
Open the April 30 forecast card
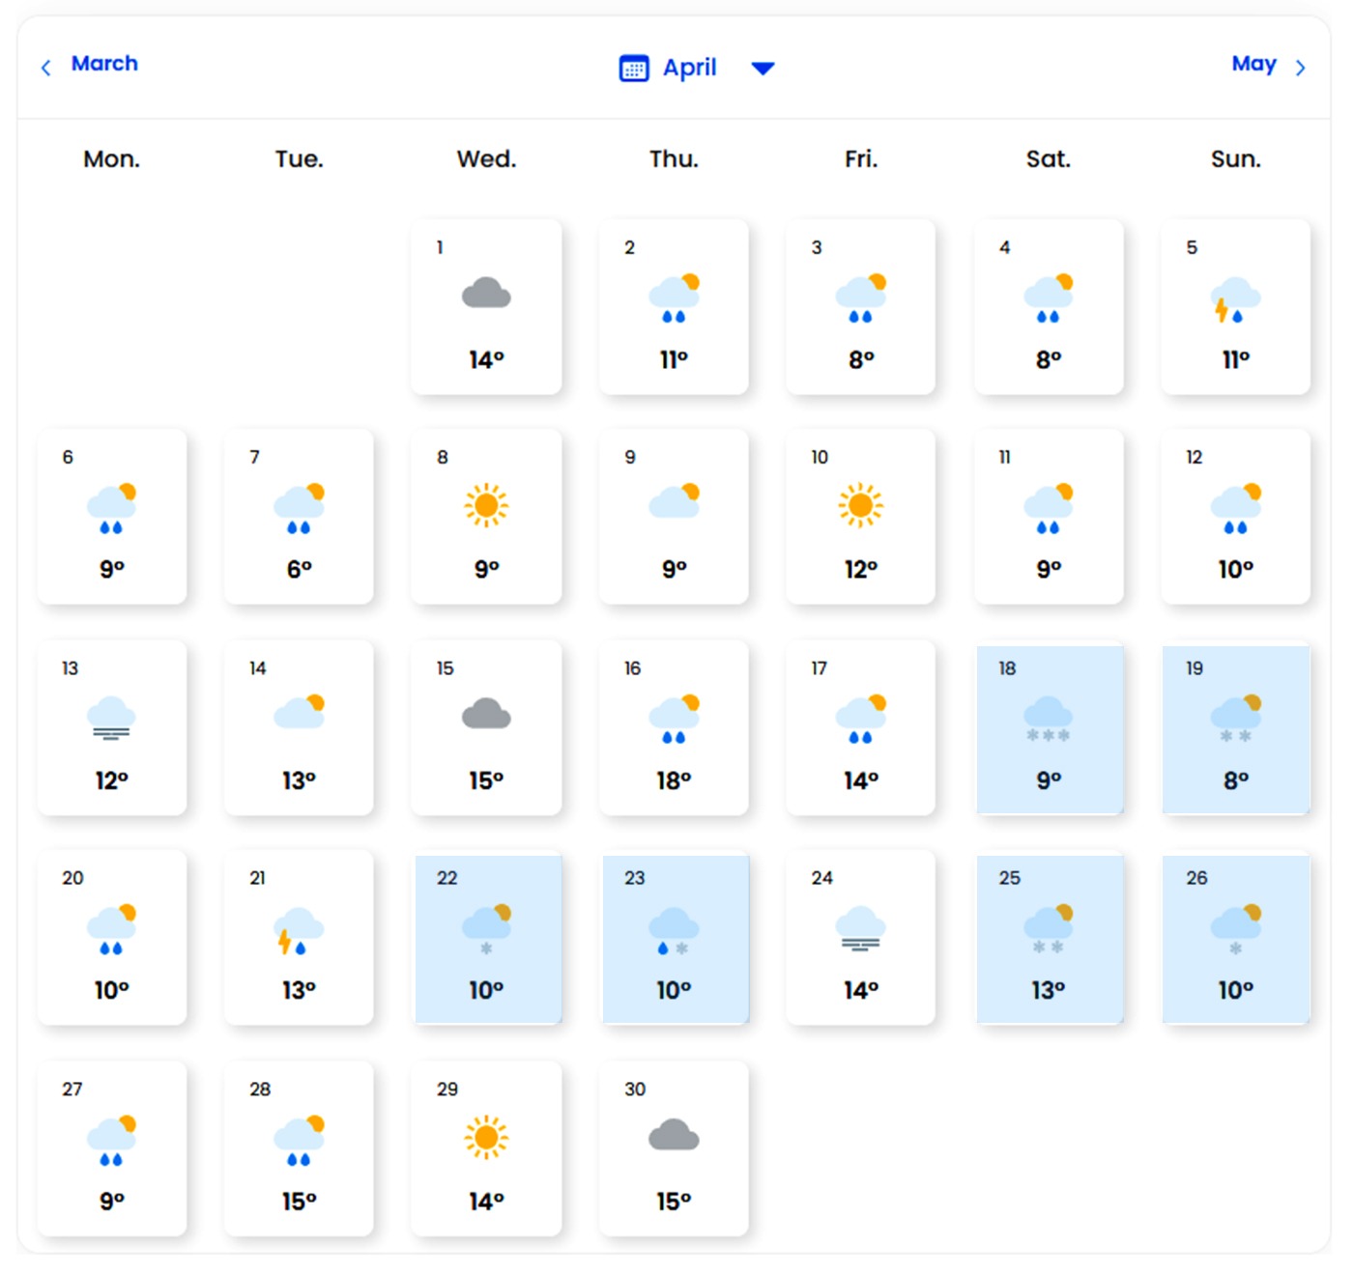[x=674, y=1148]
